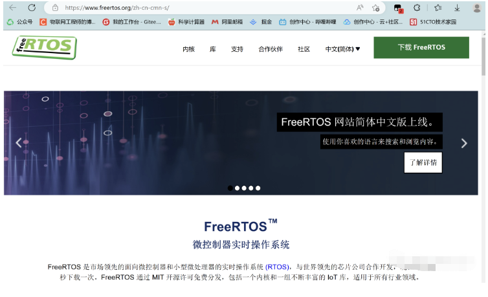The width and height of the screenshot is (488, 297).
Task: Open the downloads arrow icon
Action: [457, 8]
